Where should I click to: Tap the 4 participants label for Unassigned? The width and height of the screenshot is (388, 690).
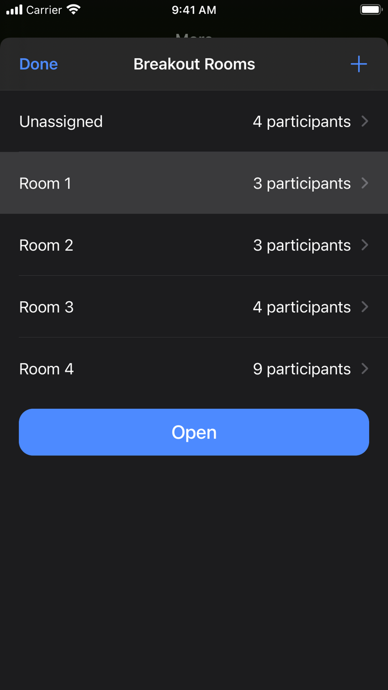(x=302, y=121)
